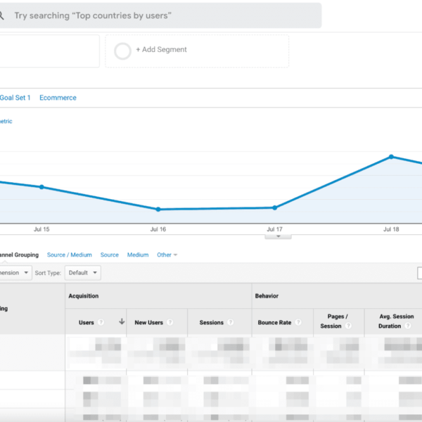Click the search magnifier icon

click(x=3, y=15)
